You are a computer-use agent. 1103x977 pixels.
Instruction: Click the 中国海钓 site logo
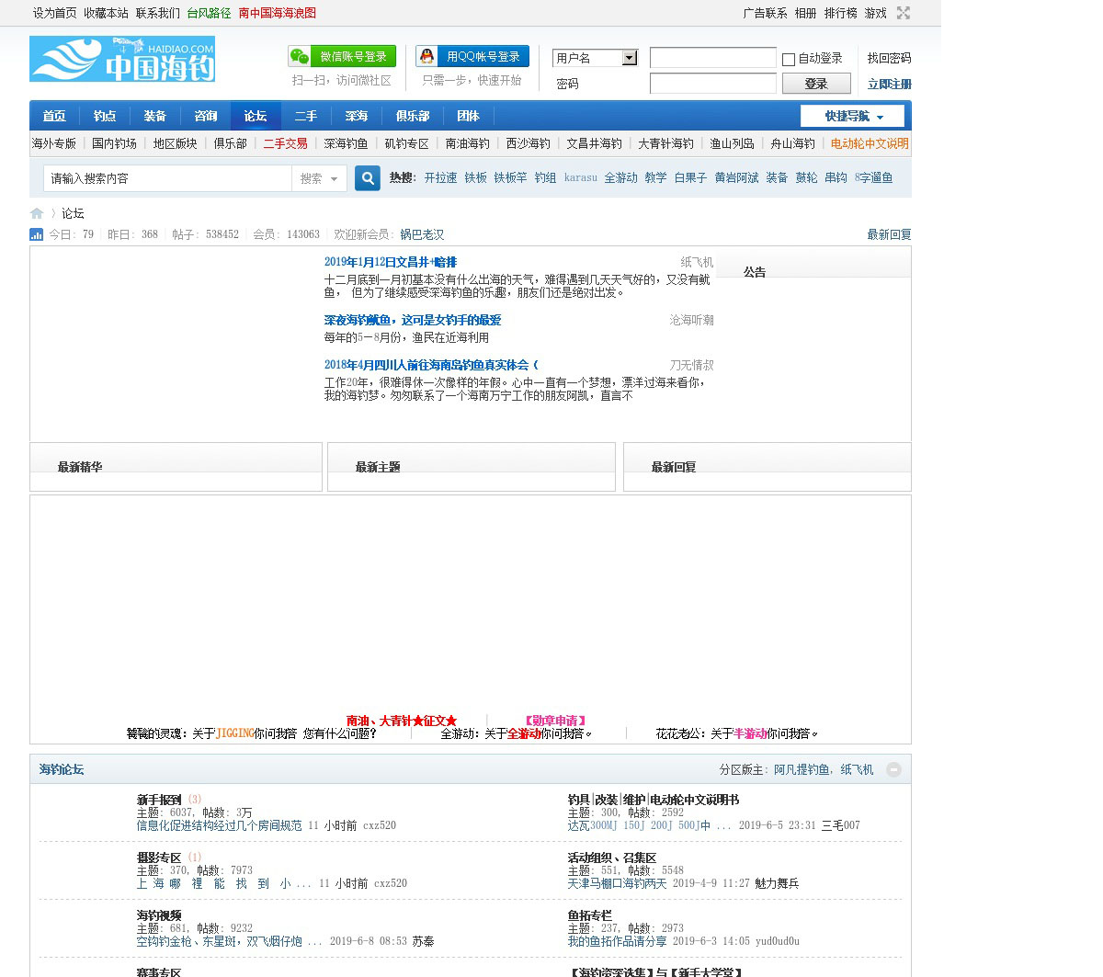coord(122,59)
